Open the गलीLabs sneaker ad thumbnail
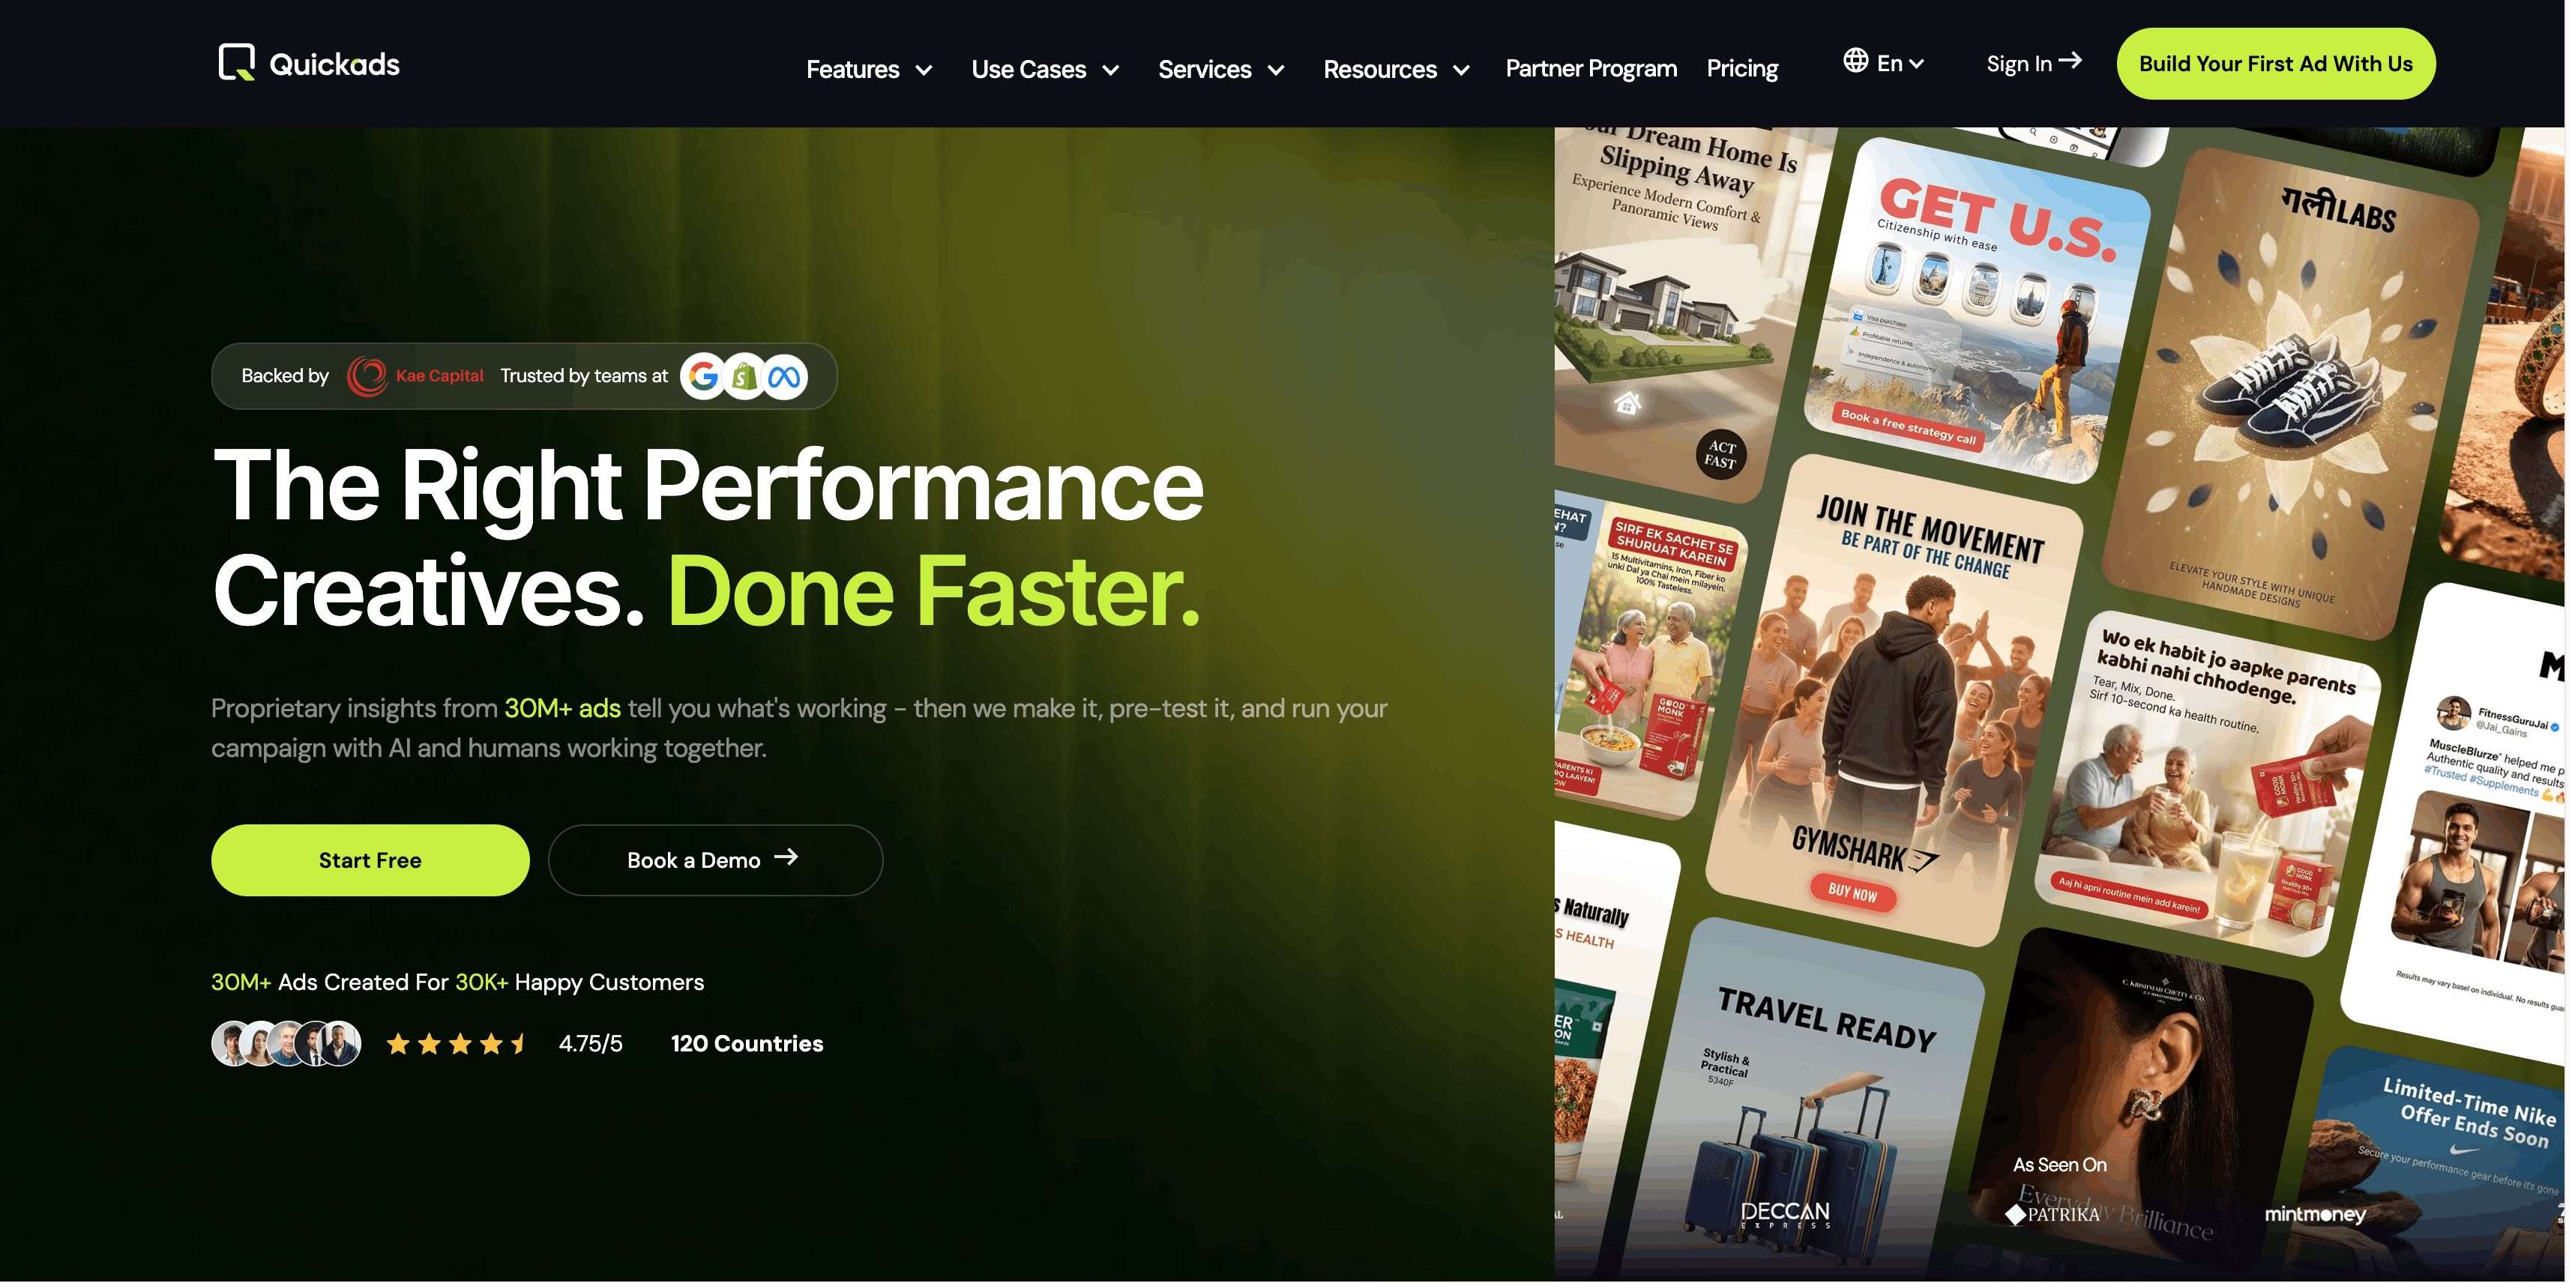 pos(2292,393)
